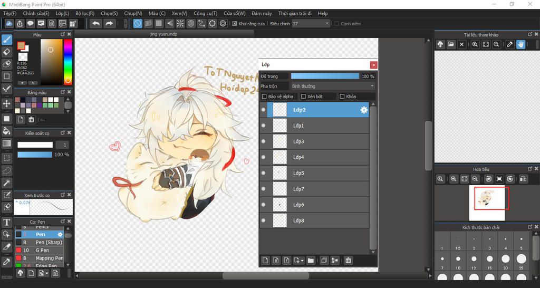Open a reference image folder icon

tap(451, 44)
